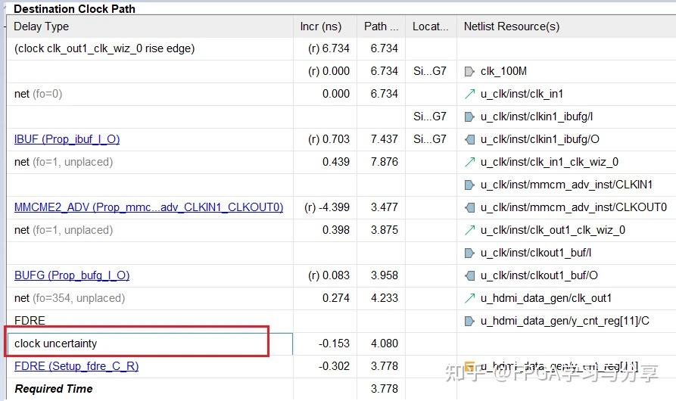The height and width of the screenshot is (401, 676).
Task: Click the -0.153 clock uncertainty value
Action: [x=334, y=343]
